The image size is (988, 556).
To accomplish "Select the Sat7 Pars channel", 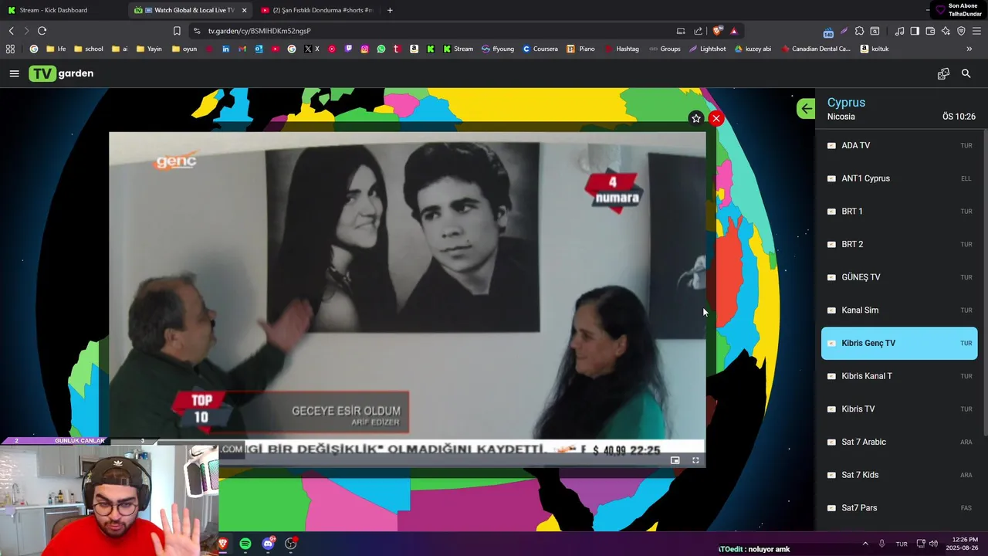I will 899,507.
